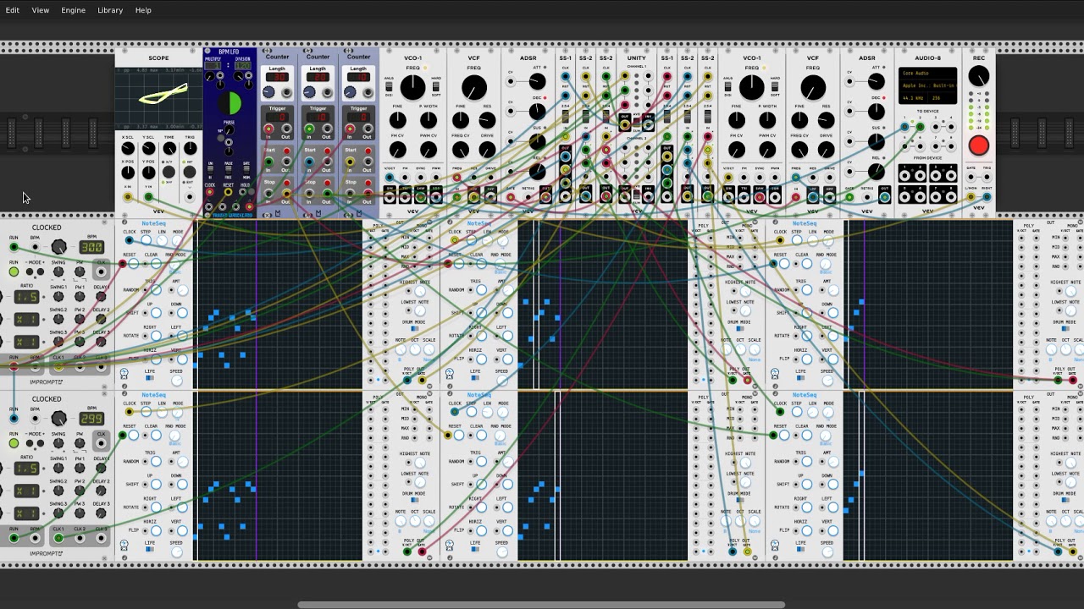Screen dimensions: 1084x609
Task: Click the Scope Y IN input jack
Action: click(x=149, y=197)
